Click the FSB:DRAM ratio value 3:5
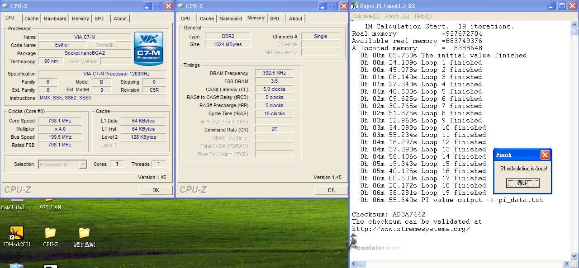 (274, 81)
